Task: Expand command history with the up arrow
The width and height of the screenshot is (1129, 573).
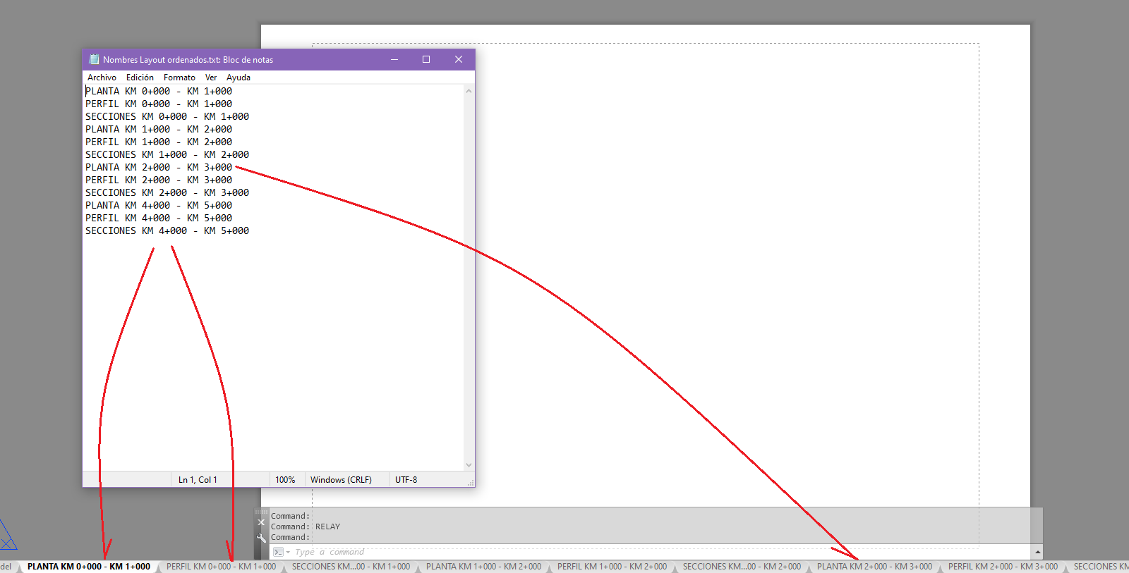Action: [1037, 552]
